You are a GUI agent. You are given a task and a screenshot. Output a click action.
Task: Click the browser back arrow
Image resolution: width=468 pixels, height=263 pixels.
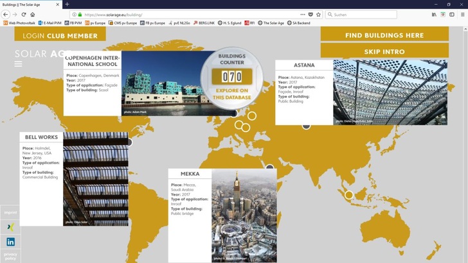(6, 14)
